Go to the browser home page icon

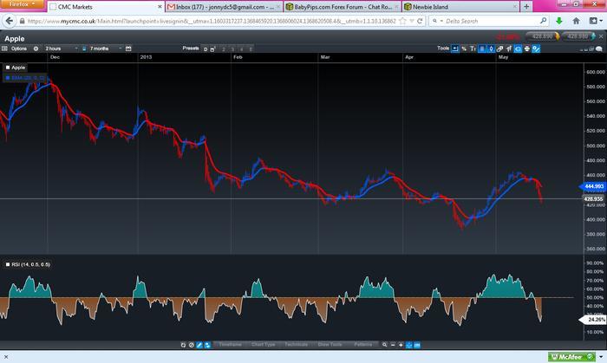click(x=576, y=22)
